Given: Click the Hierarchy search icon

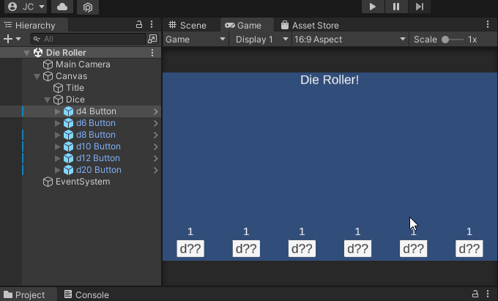Looking at the screenshot, I should (x=37, y=39).
